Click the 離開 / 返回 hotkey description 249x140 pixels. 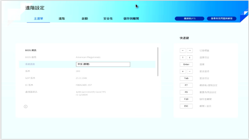point(205,106)
